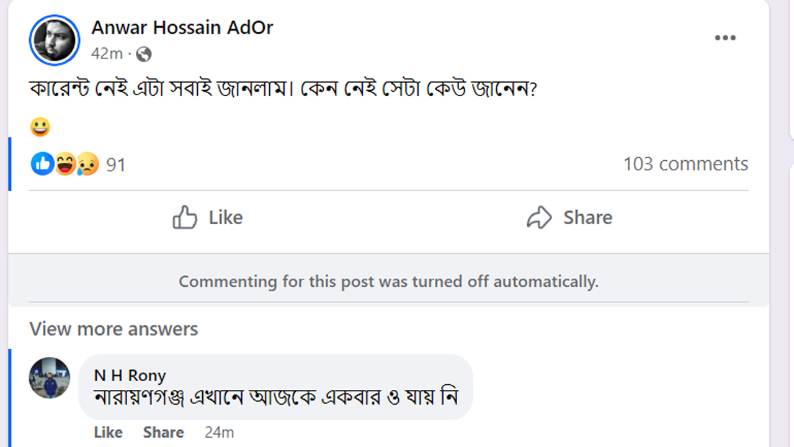Click the grinning emoji in the post

tap(40, 127)
